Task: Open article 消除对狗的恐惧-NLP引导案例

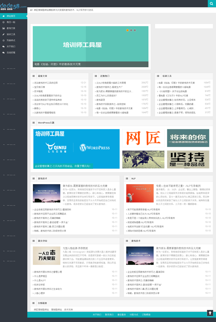Action: (x=142, y=231)
